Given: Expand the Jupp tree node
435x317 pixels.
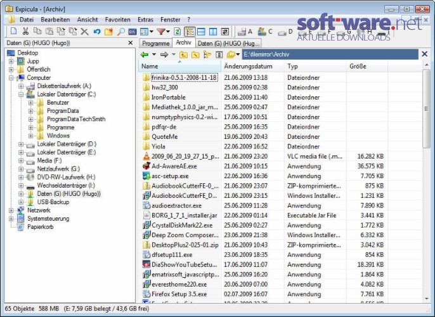Looking at the screenshot, I should tap(11, 61).
